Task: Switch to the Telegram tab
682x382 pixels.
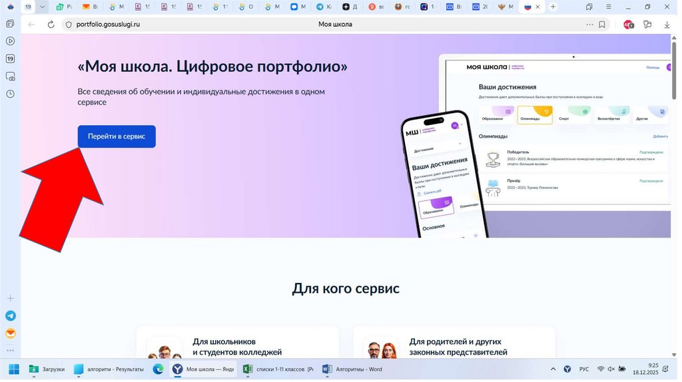Action: pyautogui.click(x=324, y=7)
